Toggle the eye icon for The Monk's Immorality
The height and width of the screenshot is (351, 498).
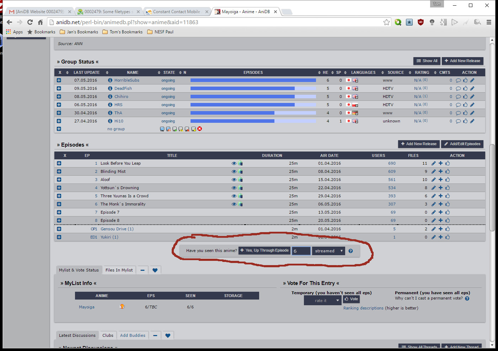[234, 204]
